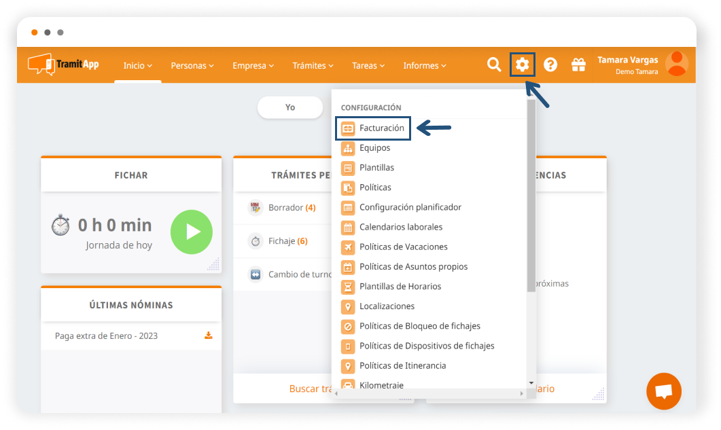Expand the Inicio dropdown menu

coord(137,66)
